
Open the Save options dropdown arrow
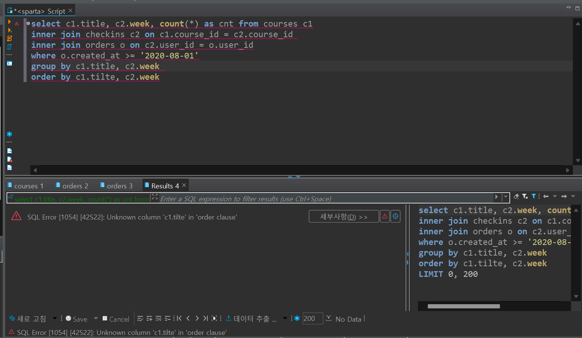[x=96, y=318]
